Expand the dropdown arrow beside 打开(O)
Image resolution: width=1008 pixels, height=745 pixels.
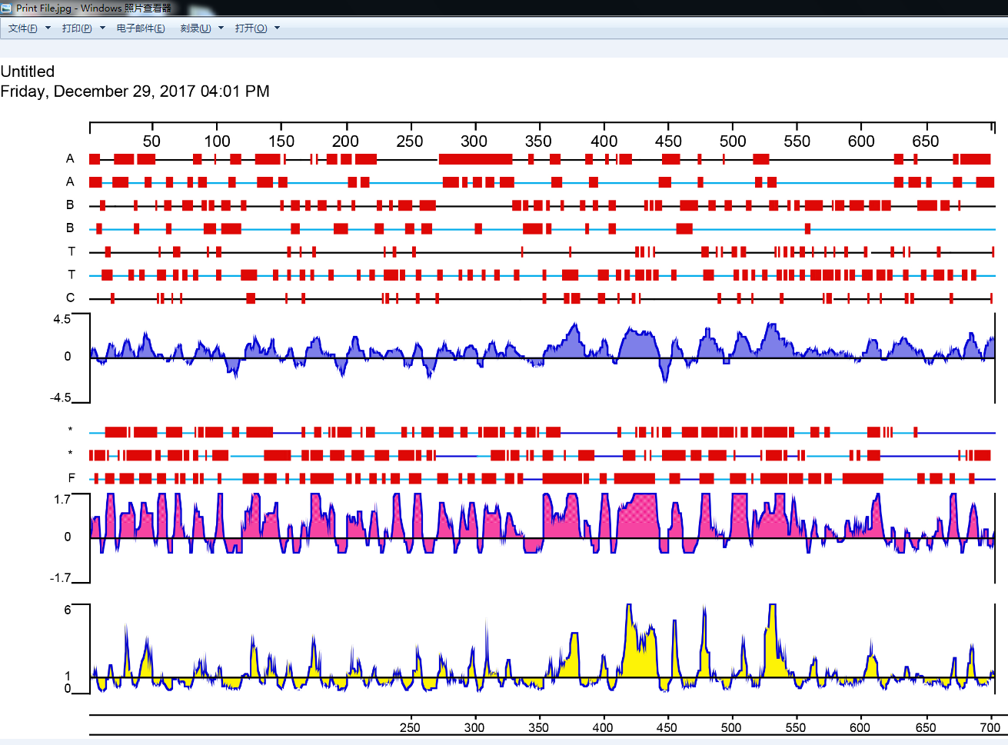[277, 28]
